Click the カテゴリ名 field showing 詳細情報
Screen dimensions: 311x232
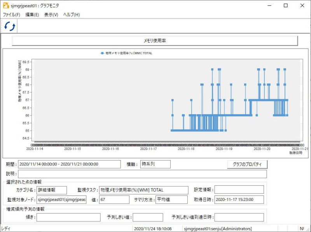coord(52,190)
